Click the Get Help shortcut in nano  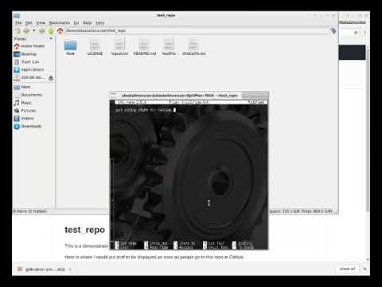point(127,243)
